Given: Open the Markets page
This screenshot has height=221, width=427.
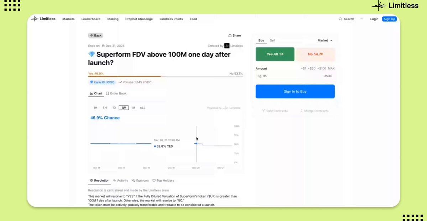Looking at the screenshot, I should (68, 19).
